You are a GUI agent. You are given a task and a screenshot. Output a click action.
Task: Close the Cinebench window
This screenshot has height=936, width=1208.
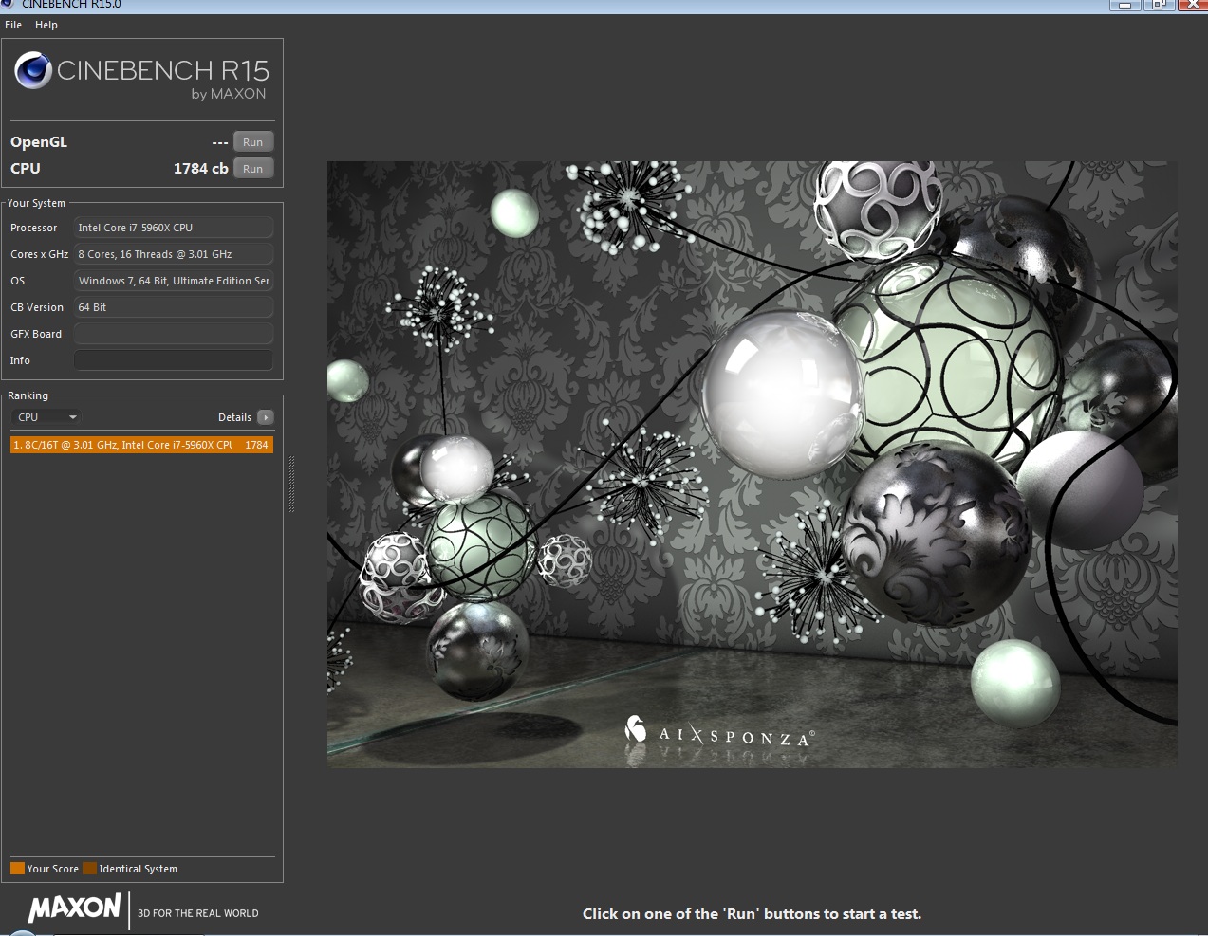1192,5
